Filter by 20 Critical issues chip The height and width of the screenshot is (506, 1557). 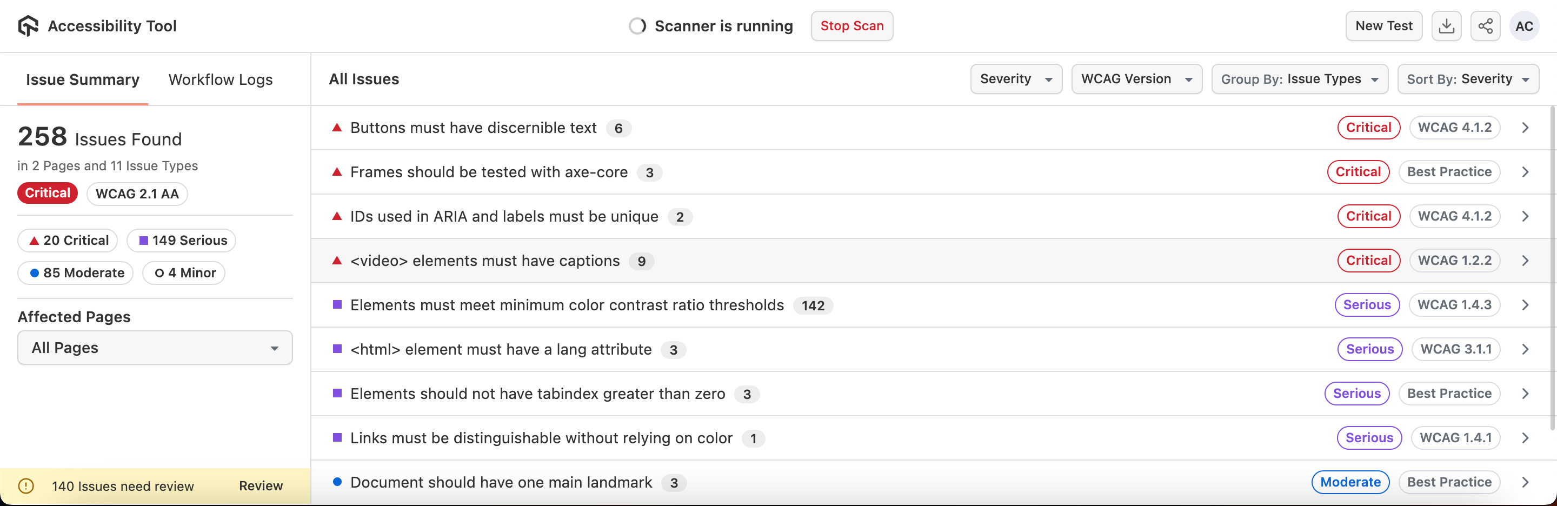pyautogui.click(x=68, y=241)
